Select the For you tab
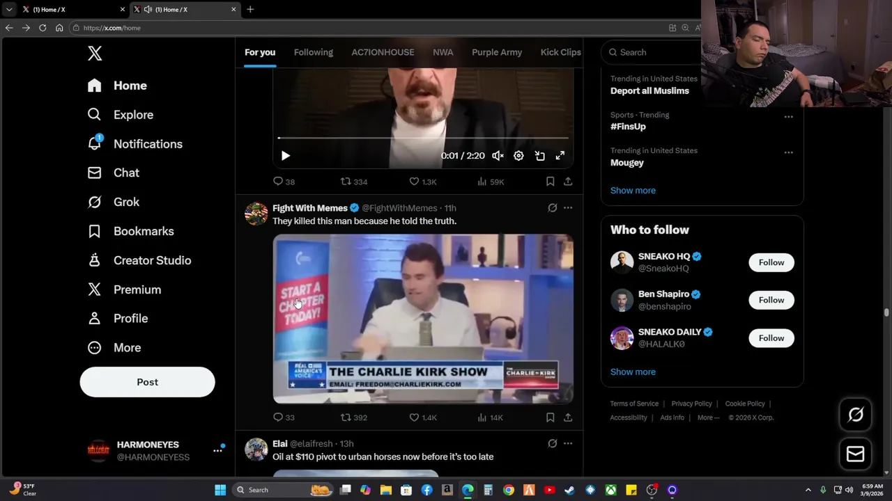892x501 pixels. [260, 52]
